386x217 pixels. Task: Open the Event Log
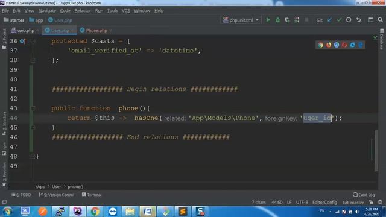pos(364,195)
